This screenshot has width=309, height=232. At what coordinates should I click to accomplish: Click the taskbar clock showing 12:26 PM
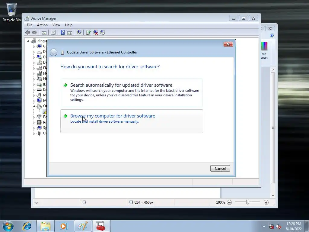click(x=294, y=226)
